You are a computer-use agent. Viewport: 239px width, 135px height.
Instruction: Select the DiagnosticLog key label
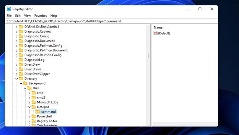(x=35, y=60)
